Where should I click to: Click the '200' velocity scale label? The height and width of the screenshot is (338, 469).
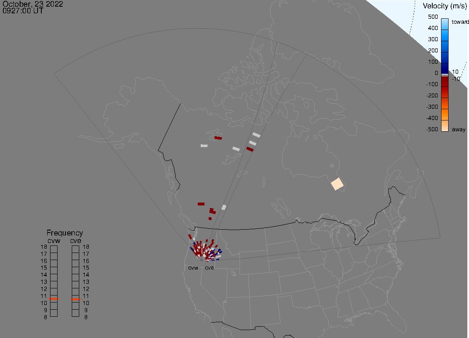pos(433,50)
